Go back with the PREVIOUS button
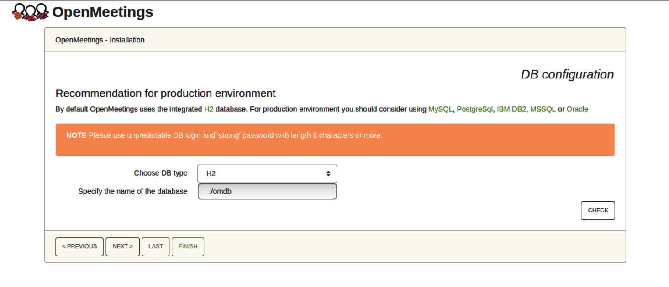This screenshot has height=287, width=669. click(79, 246)
